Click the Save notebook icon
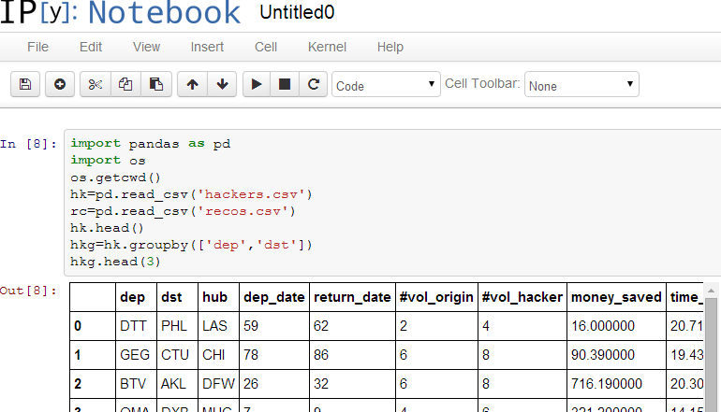This screenshot has height=412, width=721. point(25,85)
